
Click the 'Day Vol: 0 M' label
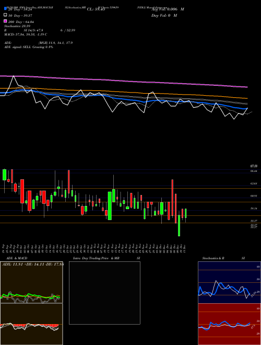164,15
